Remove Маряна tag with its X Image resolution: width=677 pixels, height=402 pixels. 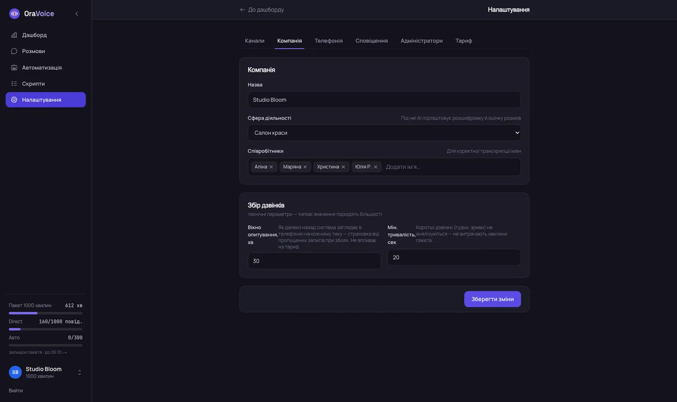305,167
